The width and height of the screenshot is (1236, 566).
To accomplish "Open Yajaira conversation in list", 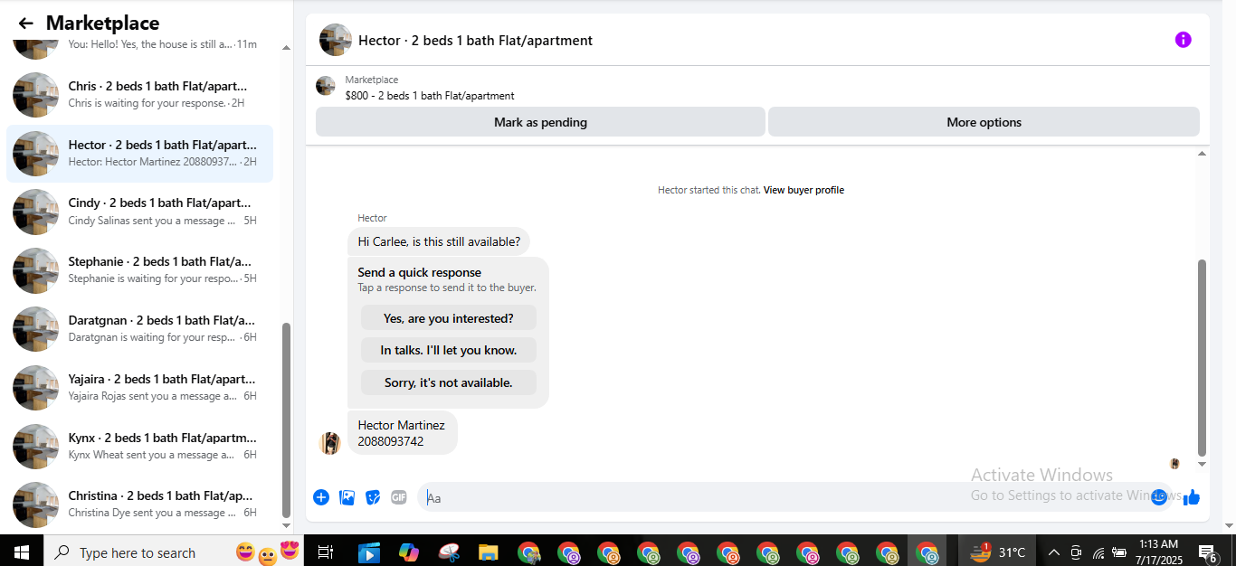I will (139, 388).
